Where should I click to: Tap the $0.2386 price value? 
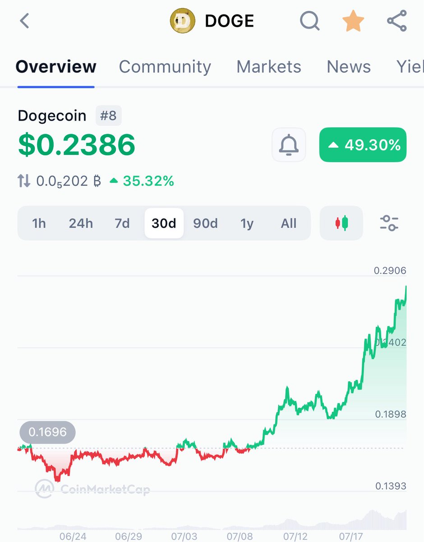coord(77,145)
